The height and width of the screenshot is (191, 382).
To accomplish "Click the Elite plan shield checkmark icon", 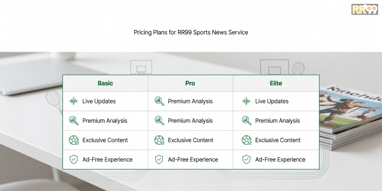I will [x=246, y=160].
